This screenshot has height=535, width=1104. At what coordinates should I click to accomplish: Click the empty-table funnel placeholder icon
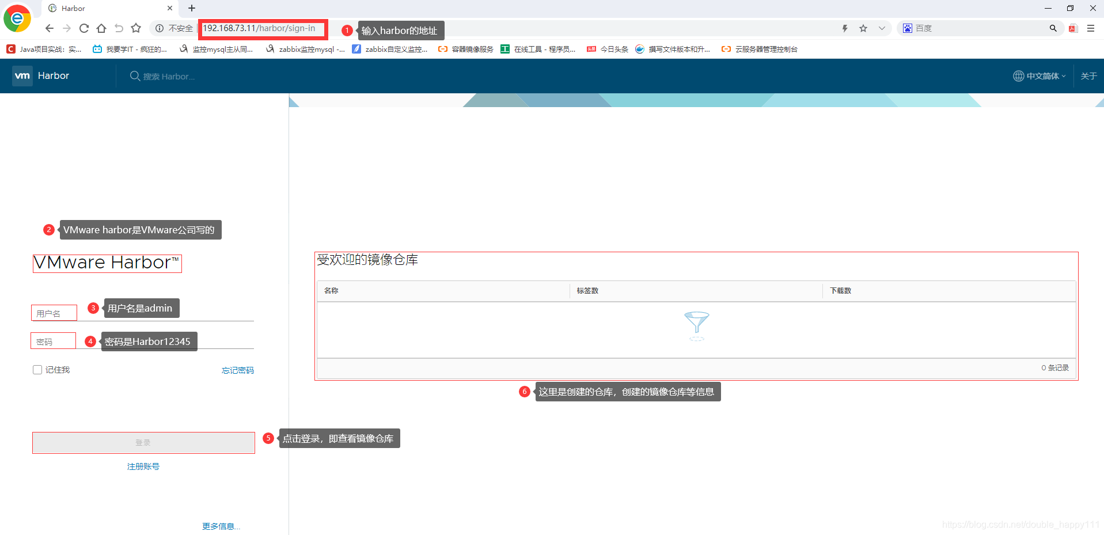(x=697, y=326)
